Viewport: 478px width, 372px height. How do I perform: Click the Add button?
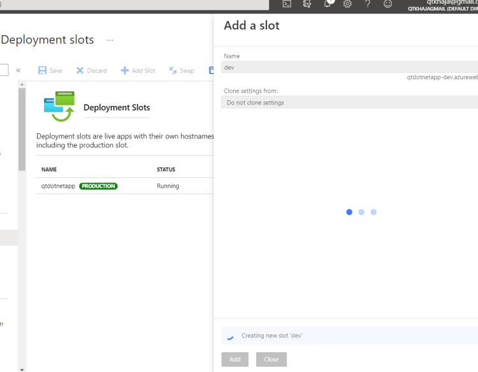pos(235,359)
